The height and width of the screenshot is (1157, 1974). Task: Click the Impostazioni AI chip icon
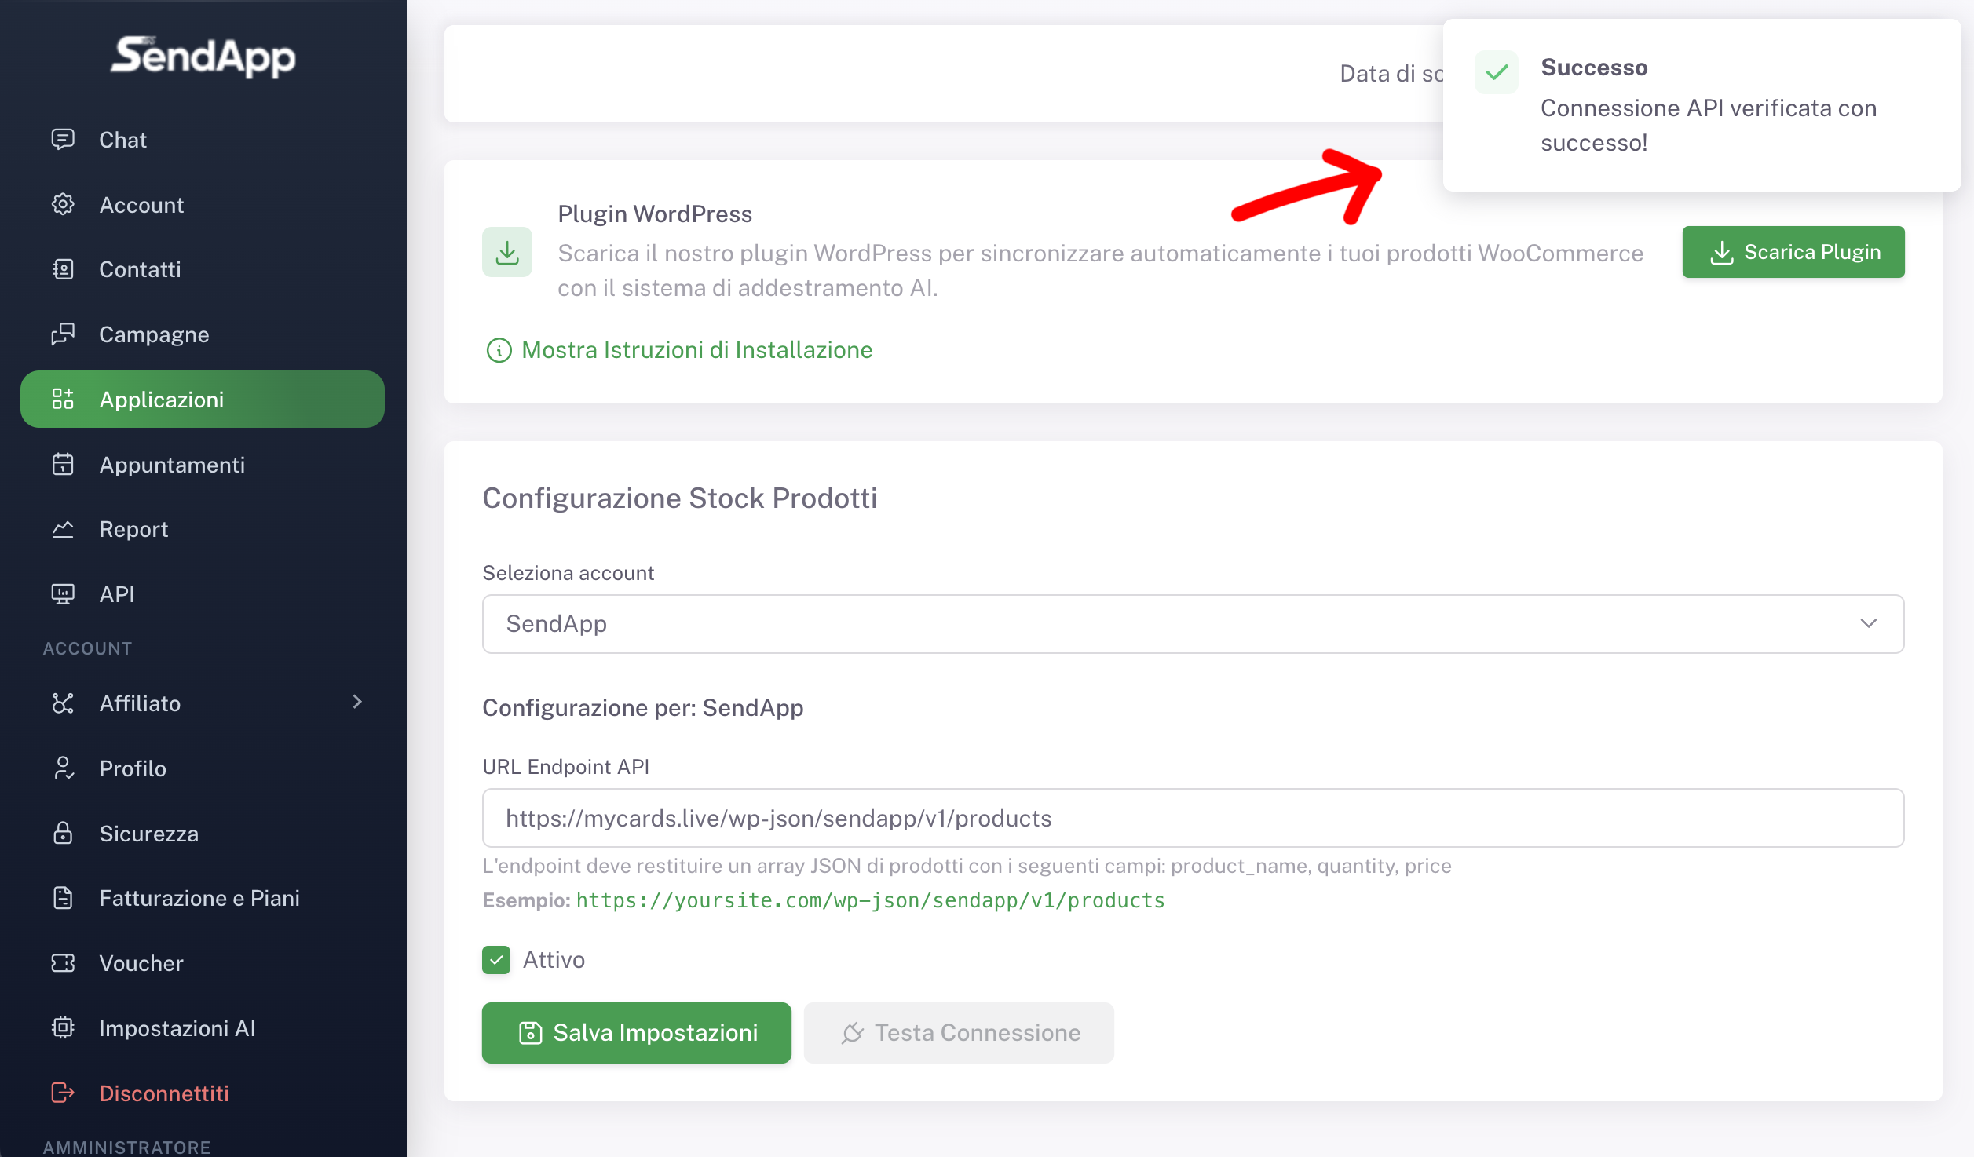click(63, 1027)
